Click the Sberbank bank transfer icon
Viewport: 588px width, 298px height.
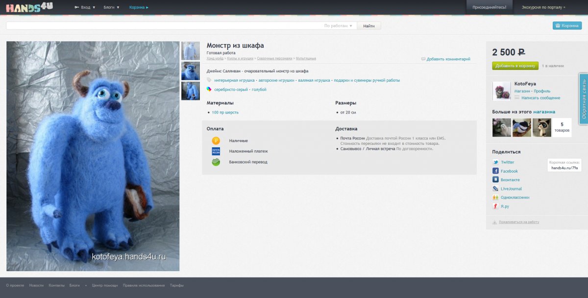pyautogui.click(x=216, y=162)
